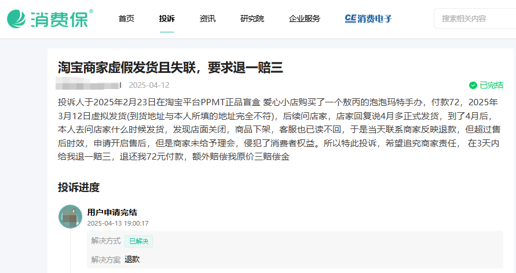Click the green 已完结 checkmark icon
The height and width of the screenshot is (273, 516).
(473, 86)
